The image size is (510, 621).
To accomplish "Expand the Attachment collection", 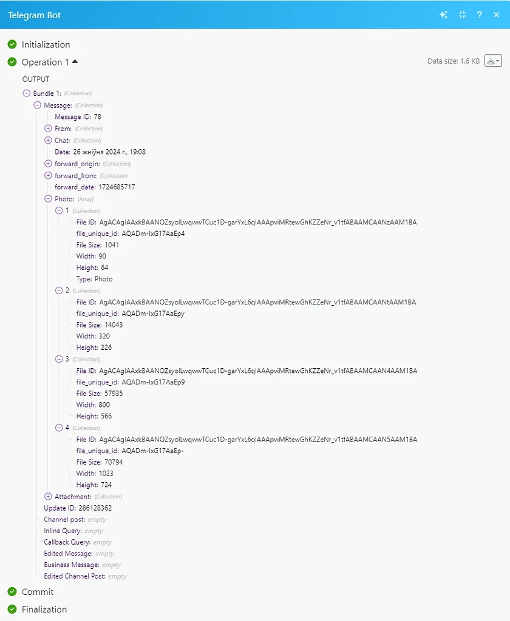I will coord(47,496).
